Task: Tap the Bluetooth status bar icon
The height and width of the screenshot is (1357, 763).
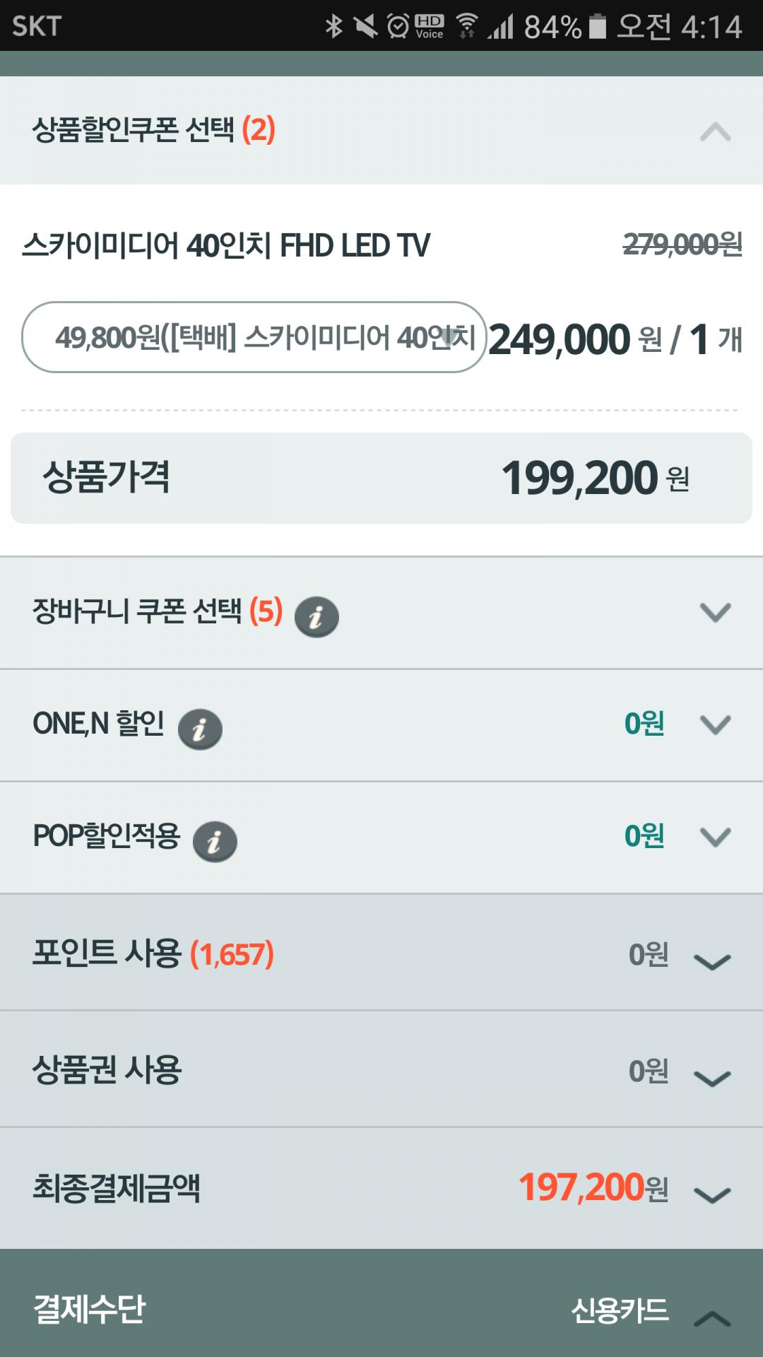Action: click(x=333, y=26)
